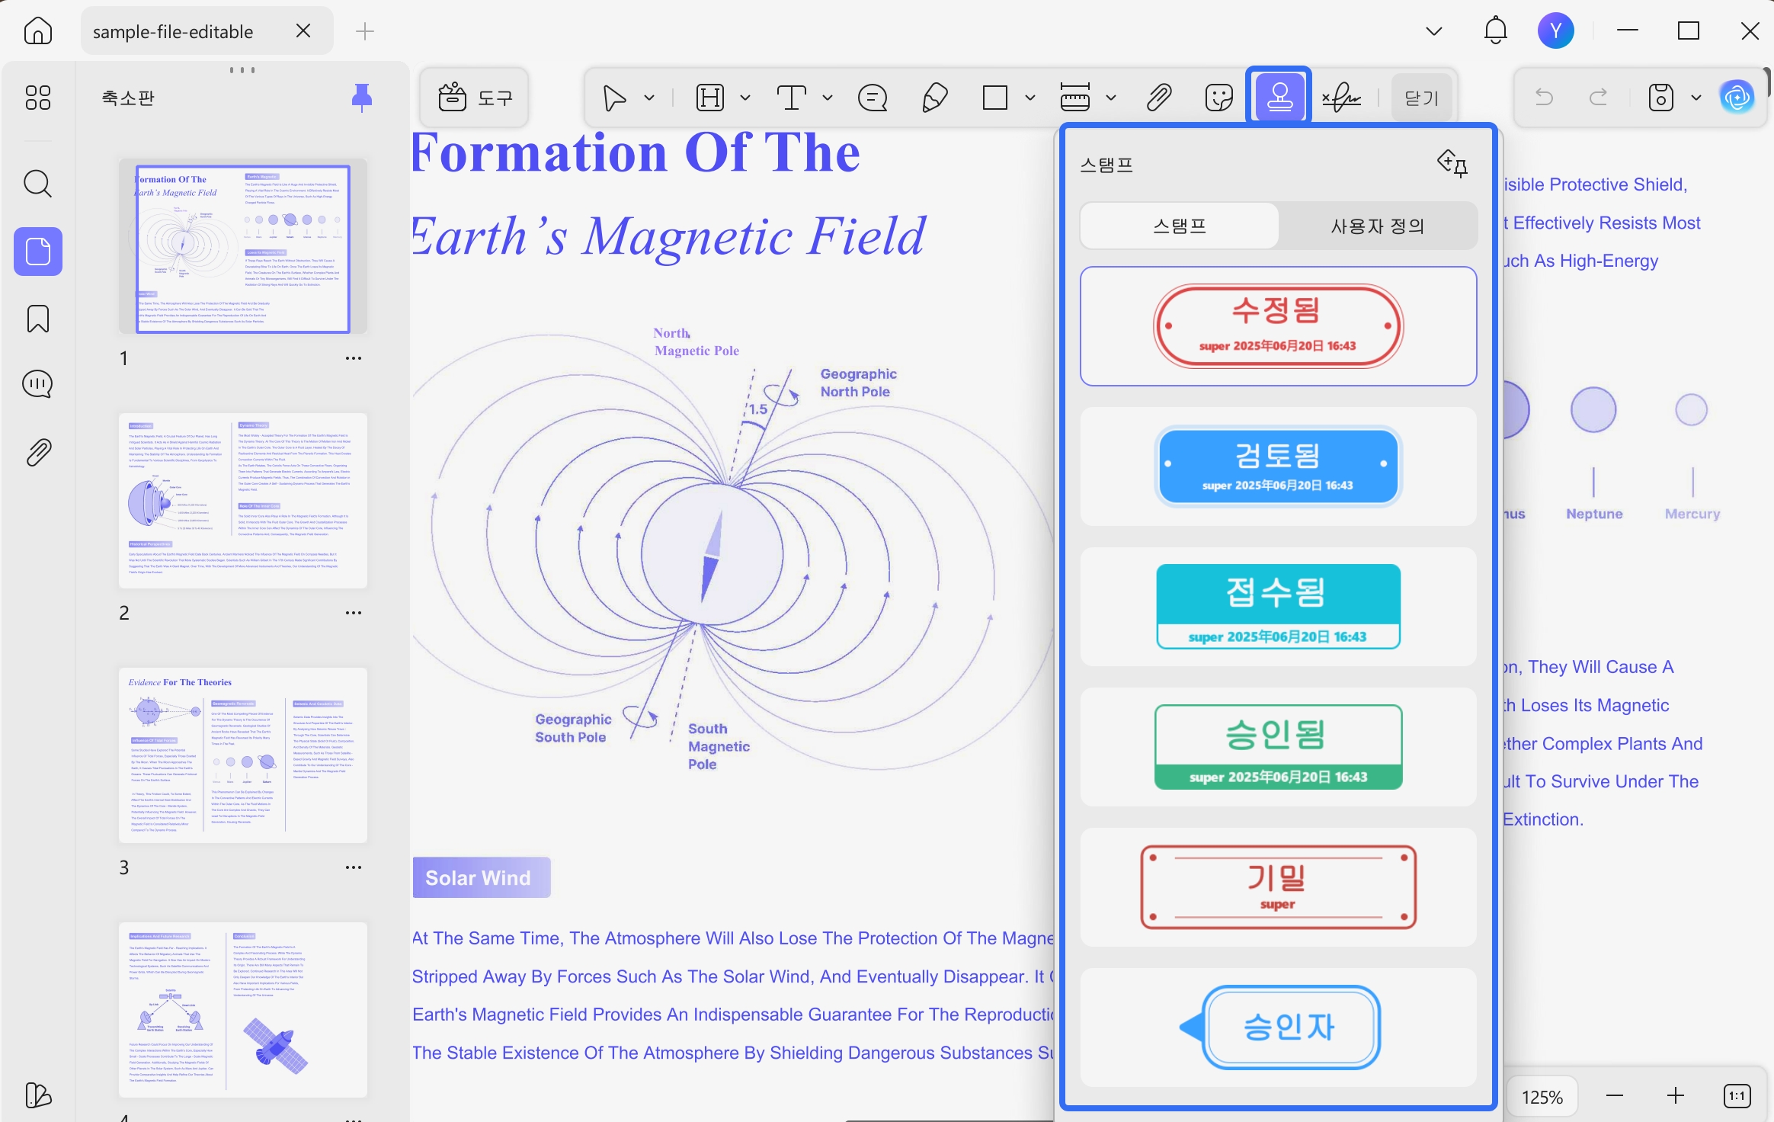Image resolution: width=1774 pixels, height=1122 pixels.
Task: Select the pencil drawing tool
Action: pos(934,98)
